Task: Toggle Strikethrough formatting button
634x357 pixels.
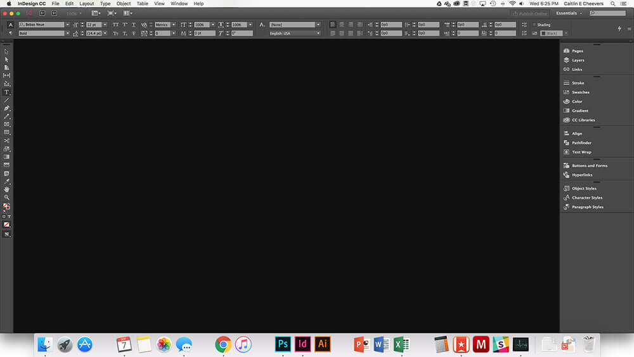Action: click(x=133, y=33)
